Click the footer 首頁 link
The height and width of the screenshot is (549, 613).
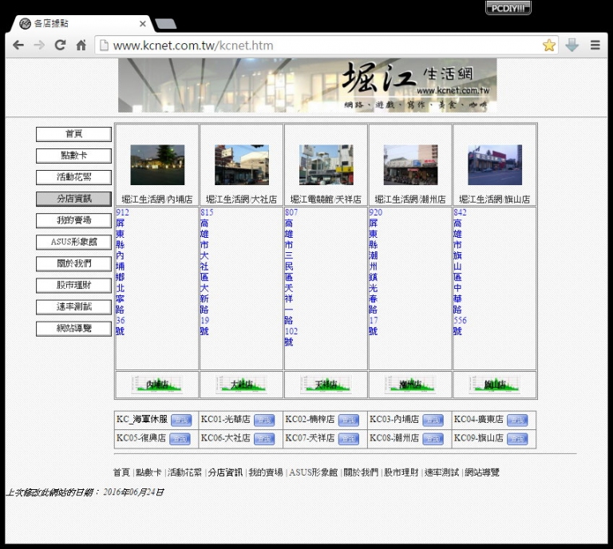tap(121, 472)
